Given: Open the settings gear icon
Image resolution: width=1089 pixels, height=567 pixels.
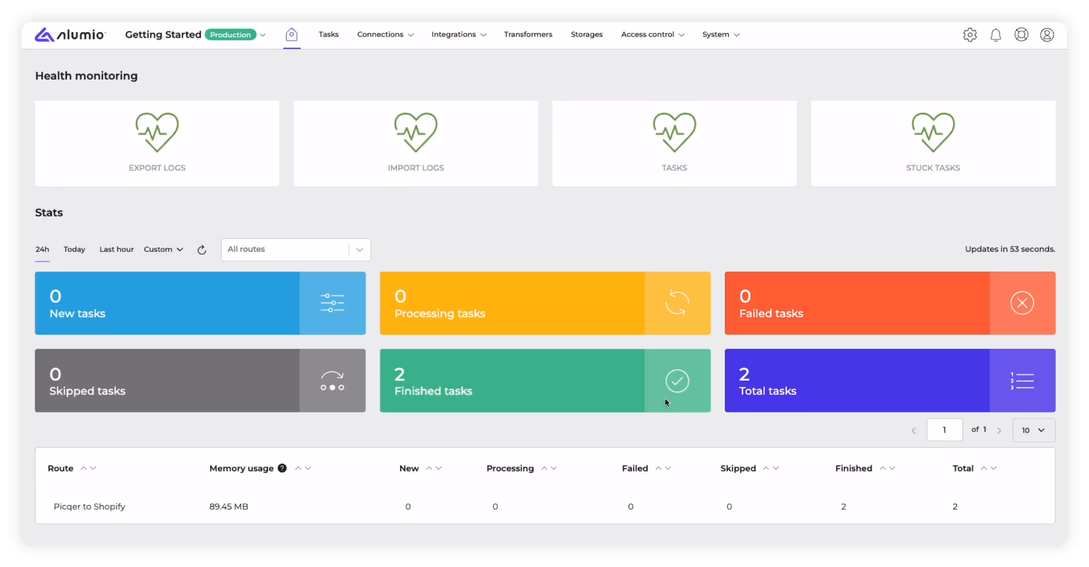Looking at the screenshot, I should (969, 35).
